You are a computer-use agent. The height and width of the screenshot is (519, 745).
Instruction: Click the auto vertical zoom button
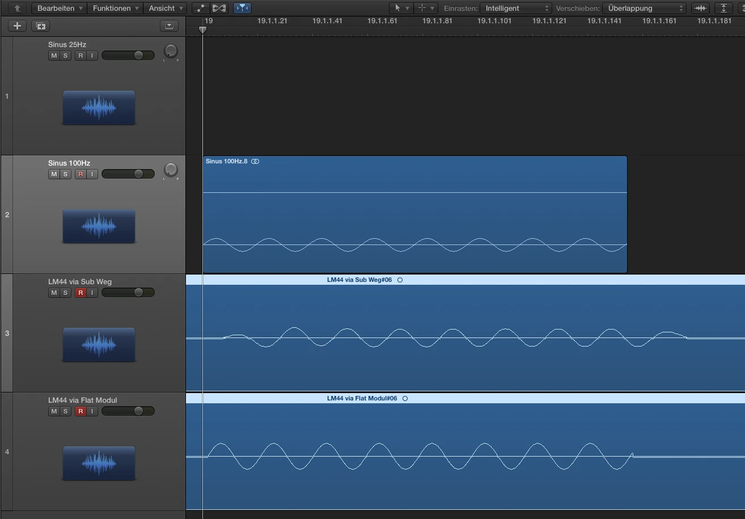(723, 9)
